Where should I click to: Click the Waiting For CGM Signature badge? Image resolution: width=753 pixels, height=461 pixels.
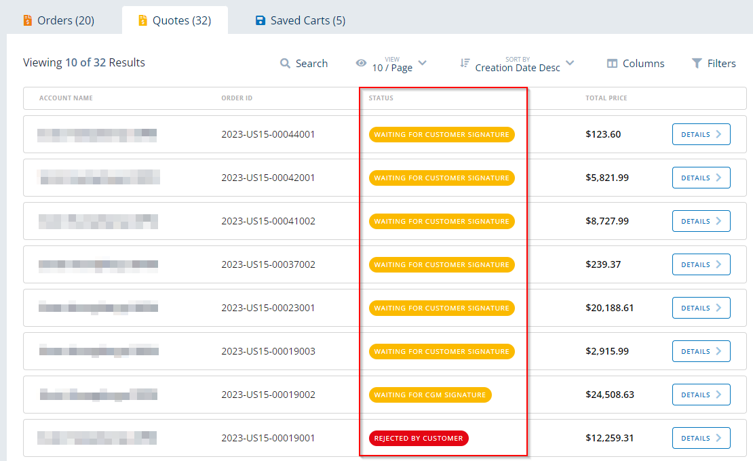pos(430,395)
